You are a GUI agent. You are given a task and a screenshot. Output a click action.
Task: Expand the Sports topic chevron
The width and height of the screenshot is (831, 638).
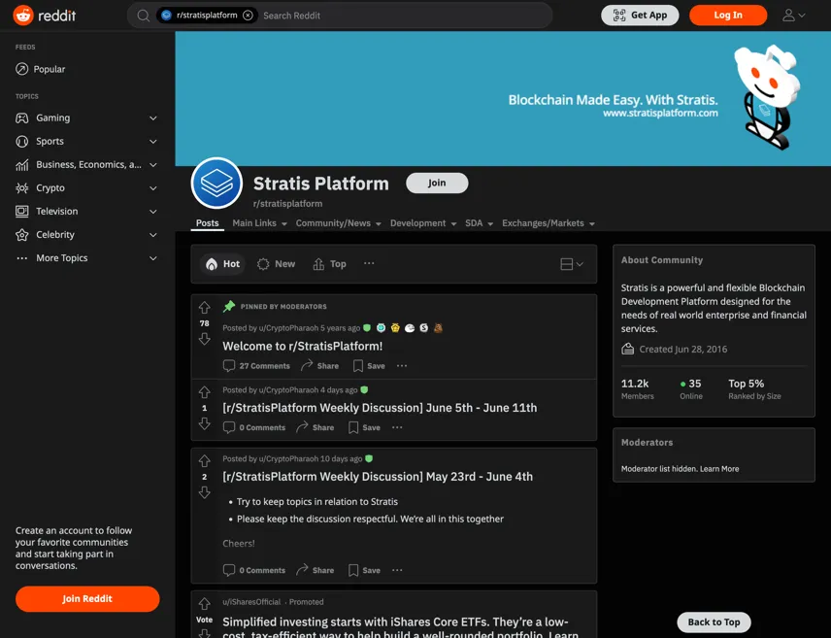click(153, 141)
